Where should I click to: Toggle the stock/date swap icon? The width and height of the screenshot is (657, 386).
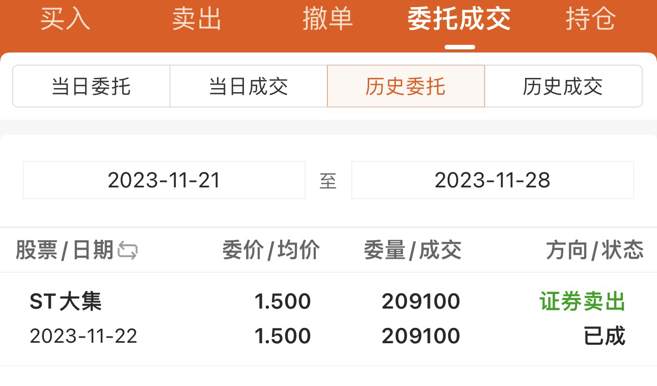pyautogui.click(x=127, y=251)
